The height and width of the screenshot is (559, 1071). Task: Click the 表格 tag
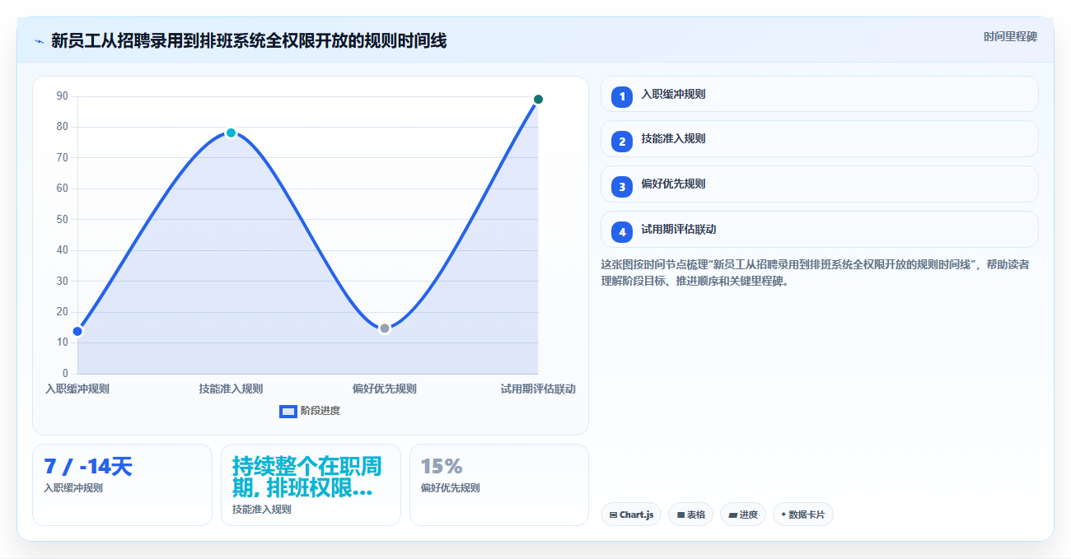point(690,515)
